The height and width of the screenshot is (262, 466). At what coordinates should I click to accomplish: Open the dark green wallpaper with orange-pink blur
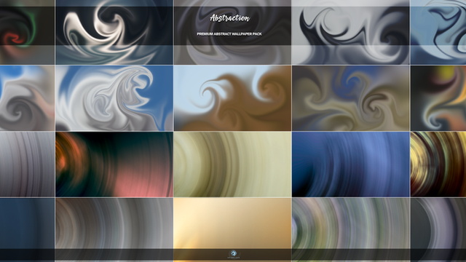tap(114, 164)
